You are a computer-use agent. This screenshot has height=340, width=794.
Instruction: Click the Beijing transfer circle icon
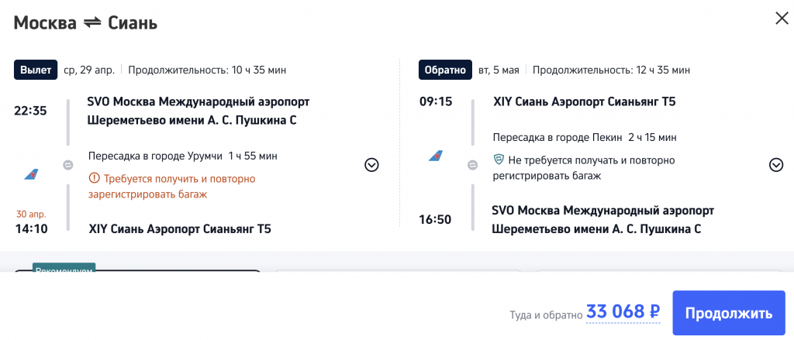tap(472, 164)
